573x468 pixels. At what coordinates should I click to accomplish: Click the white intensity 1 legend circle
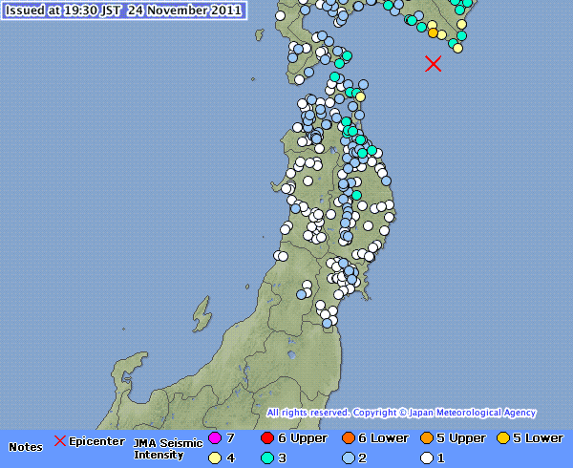[x=427, y=457]
